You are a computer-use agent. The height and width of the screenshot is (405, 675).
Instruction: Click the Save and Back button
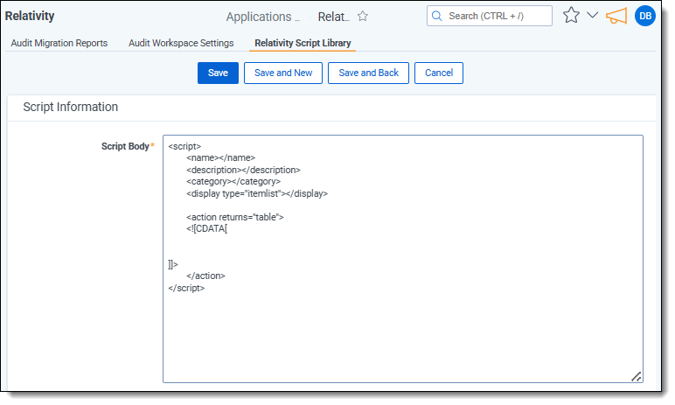click(368, 73)
